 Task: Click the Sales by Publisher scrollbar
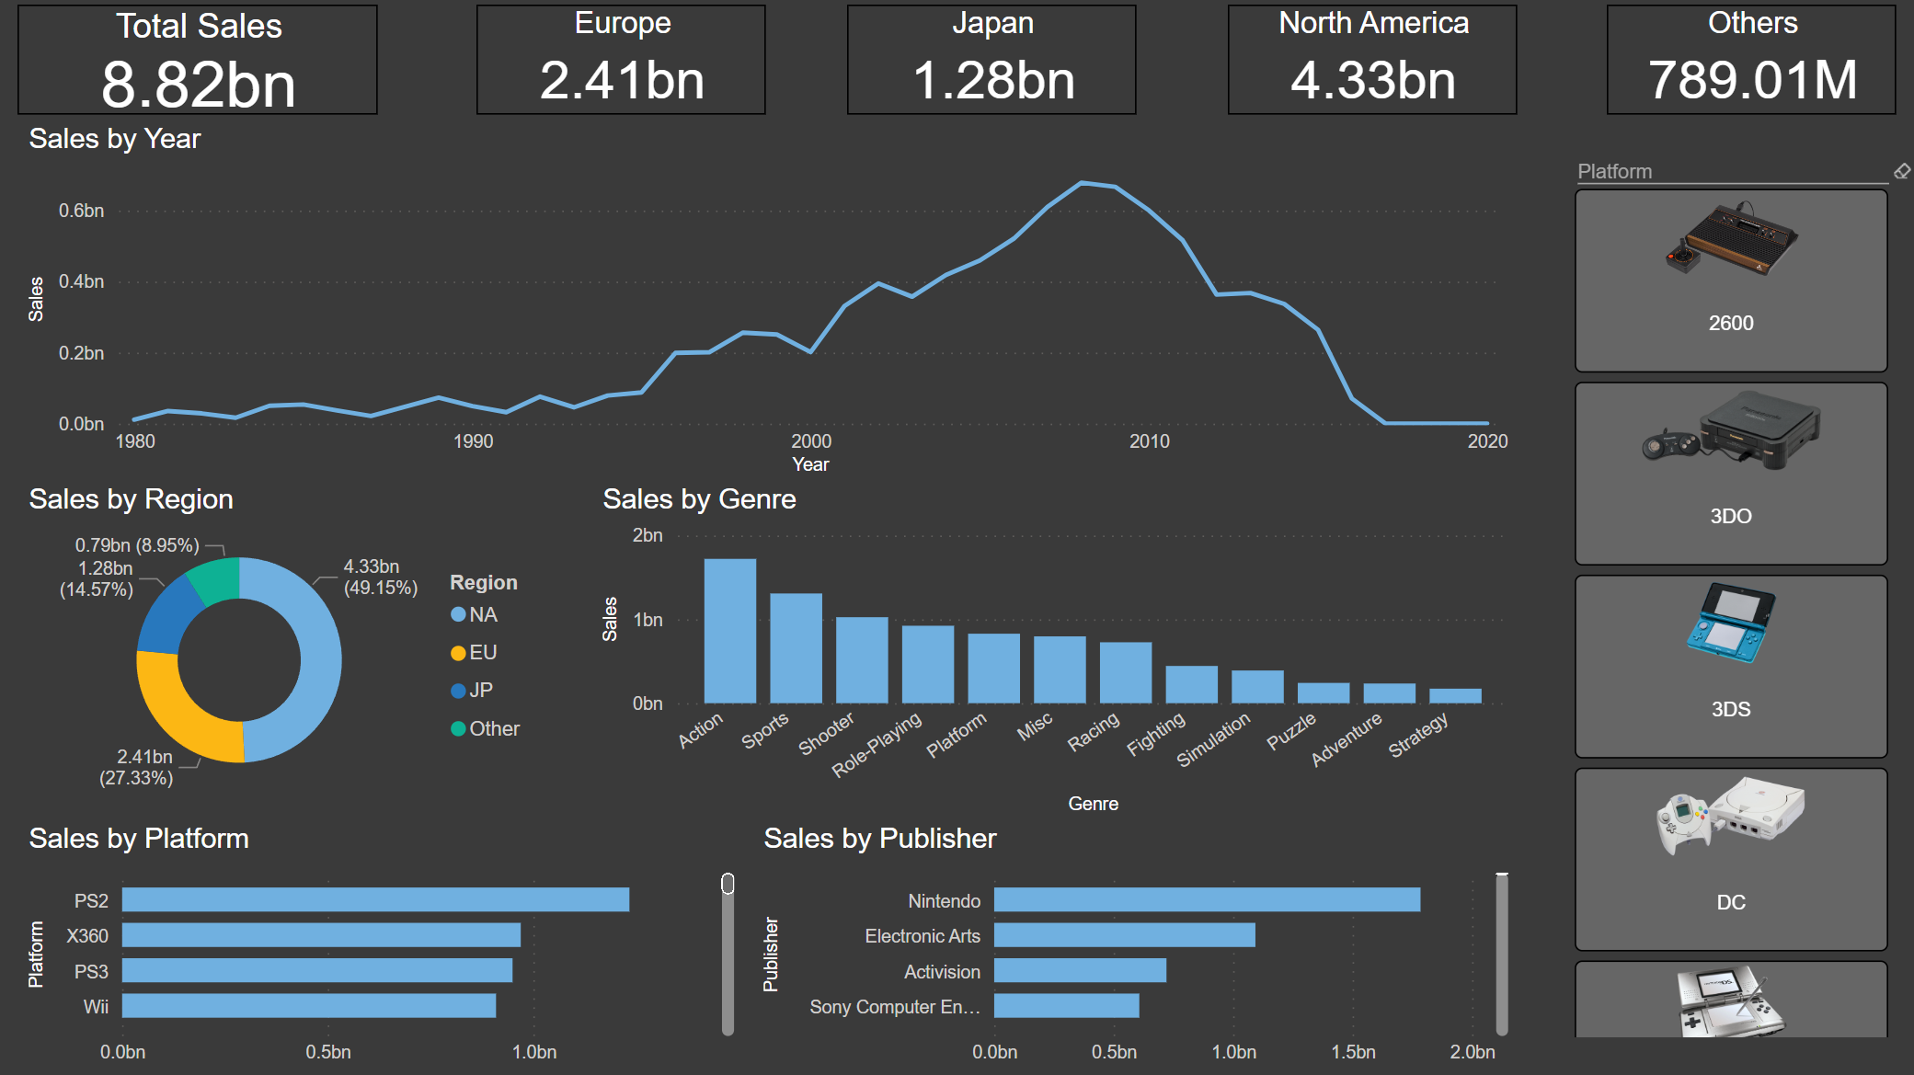[1502, 952]
